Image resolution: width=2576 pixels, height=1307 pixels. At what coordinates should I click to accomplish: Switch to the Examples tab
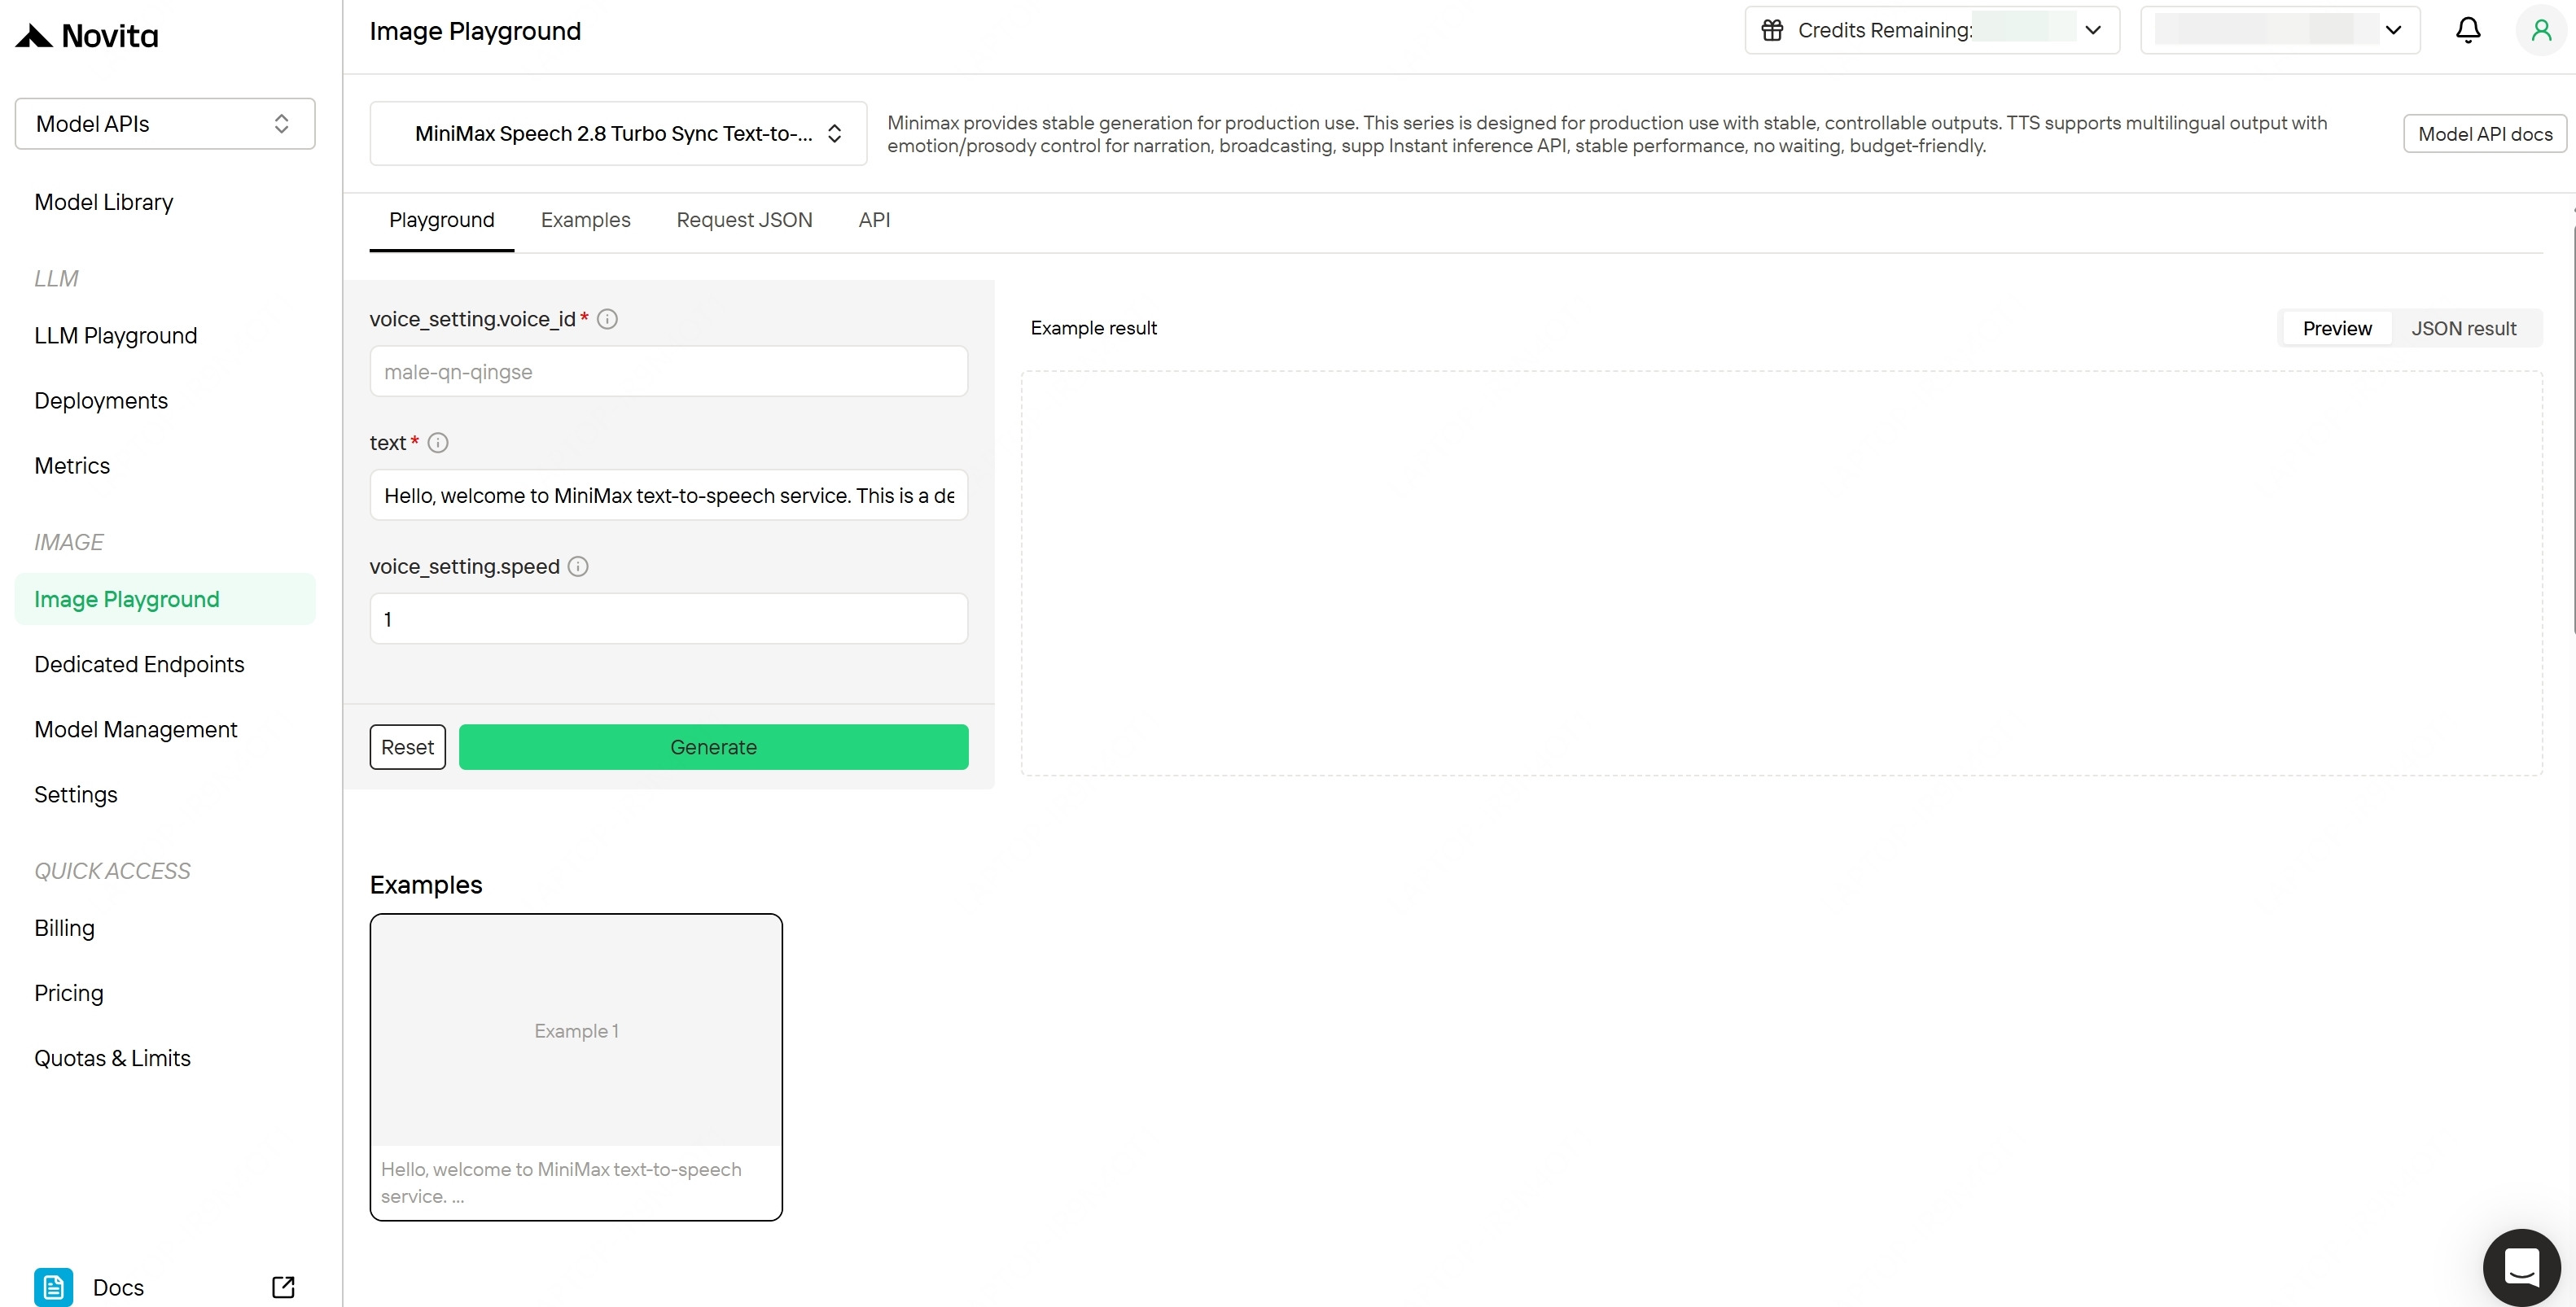[585, 220]
